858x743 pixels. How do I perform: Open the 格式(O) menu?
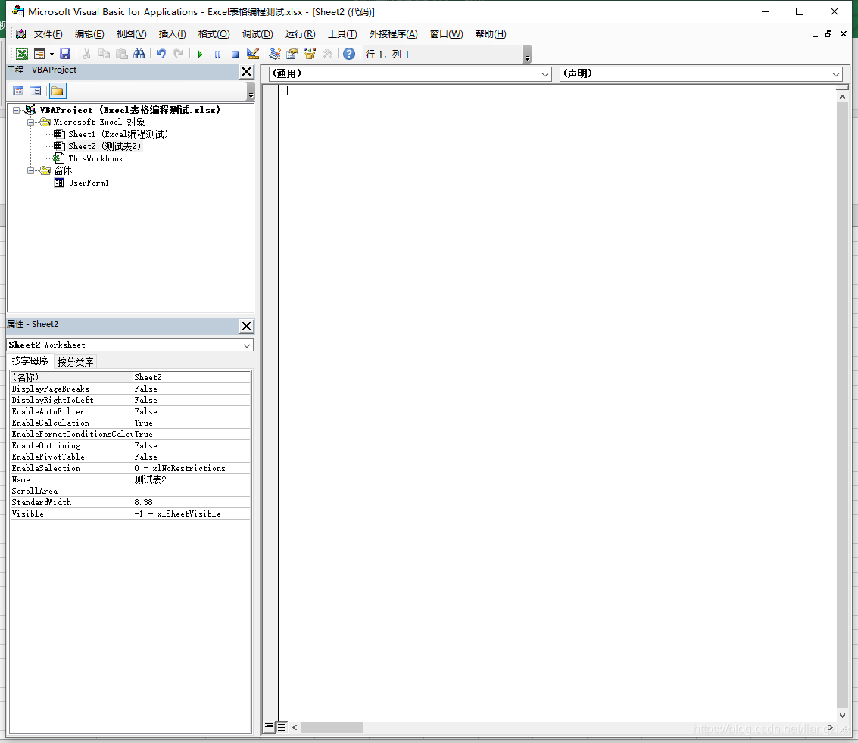tap(214, 34)
